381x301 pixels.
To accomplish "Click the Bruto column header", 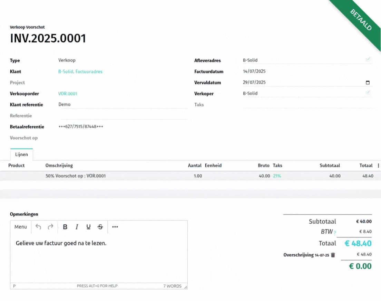I will click(x=264, y=166).
